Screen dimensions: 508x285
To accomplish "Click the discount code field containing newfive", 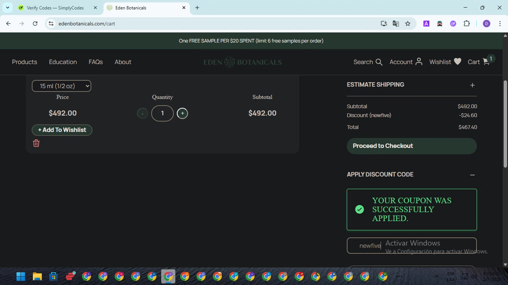I will [412, 246].
